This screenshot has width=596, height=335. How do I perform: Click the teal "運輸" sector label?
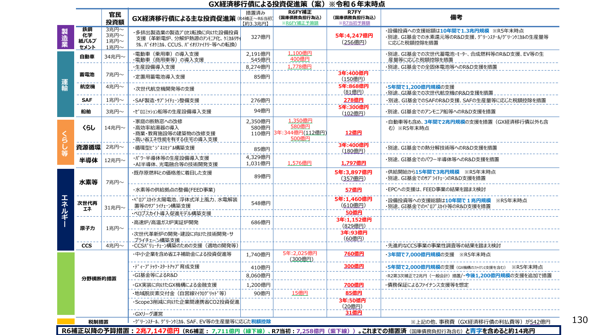(65, 84)
